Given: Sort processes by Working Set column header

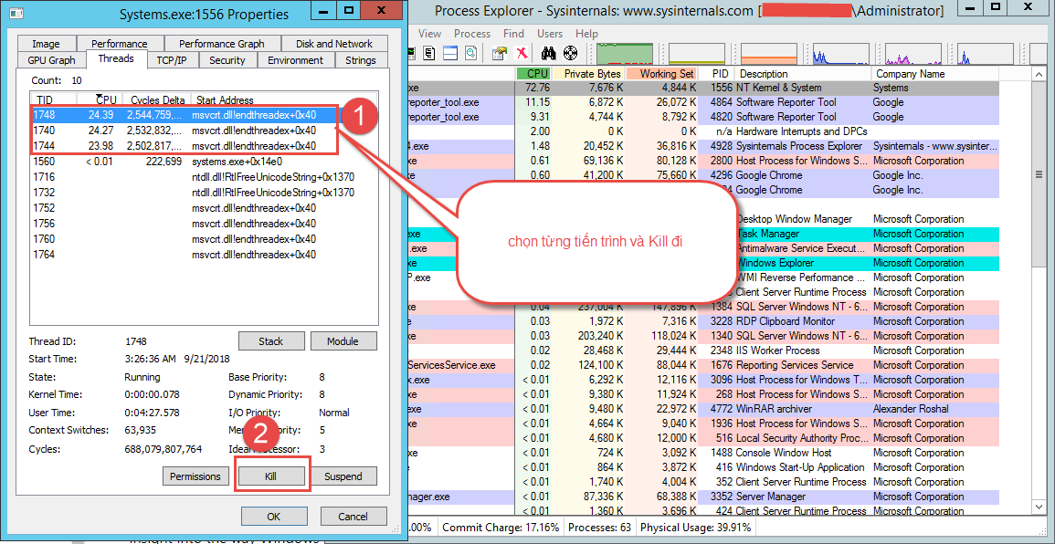Looking at the screenshot, I should [x=661, y=73].
